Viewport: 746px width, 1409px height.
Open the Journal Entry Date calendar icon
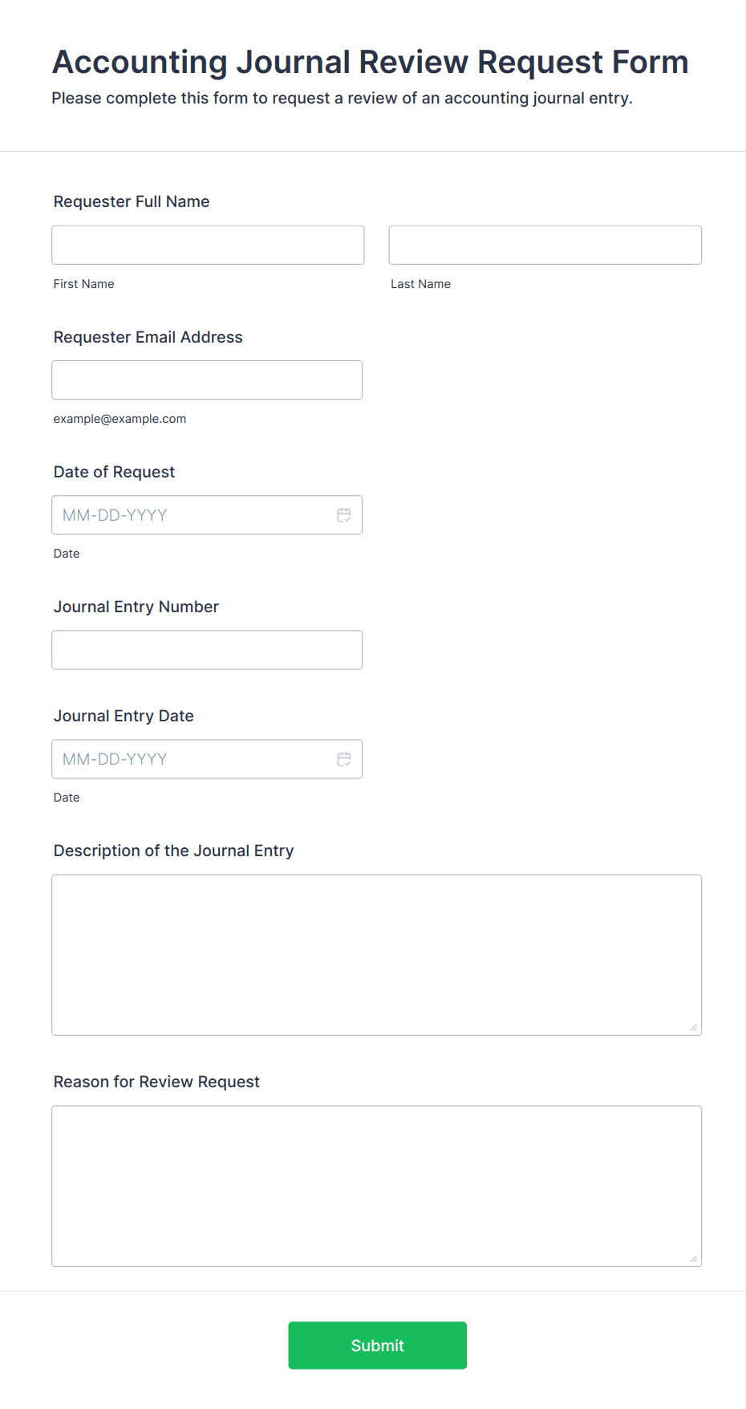pos(344,759)
